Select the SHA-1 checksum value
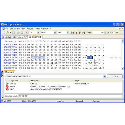 coord(50,87)
